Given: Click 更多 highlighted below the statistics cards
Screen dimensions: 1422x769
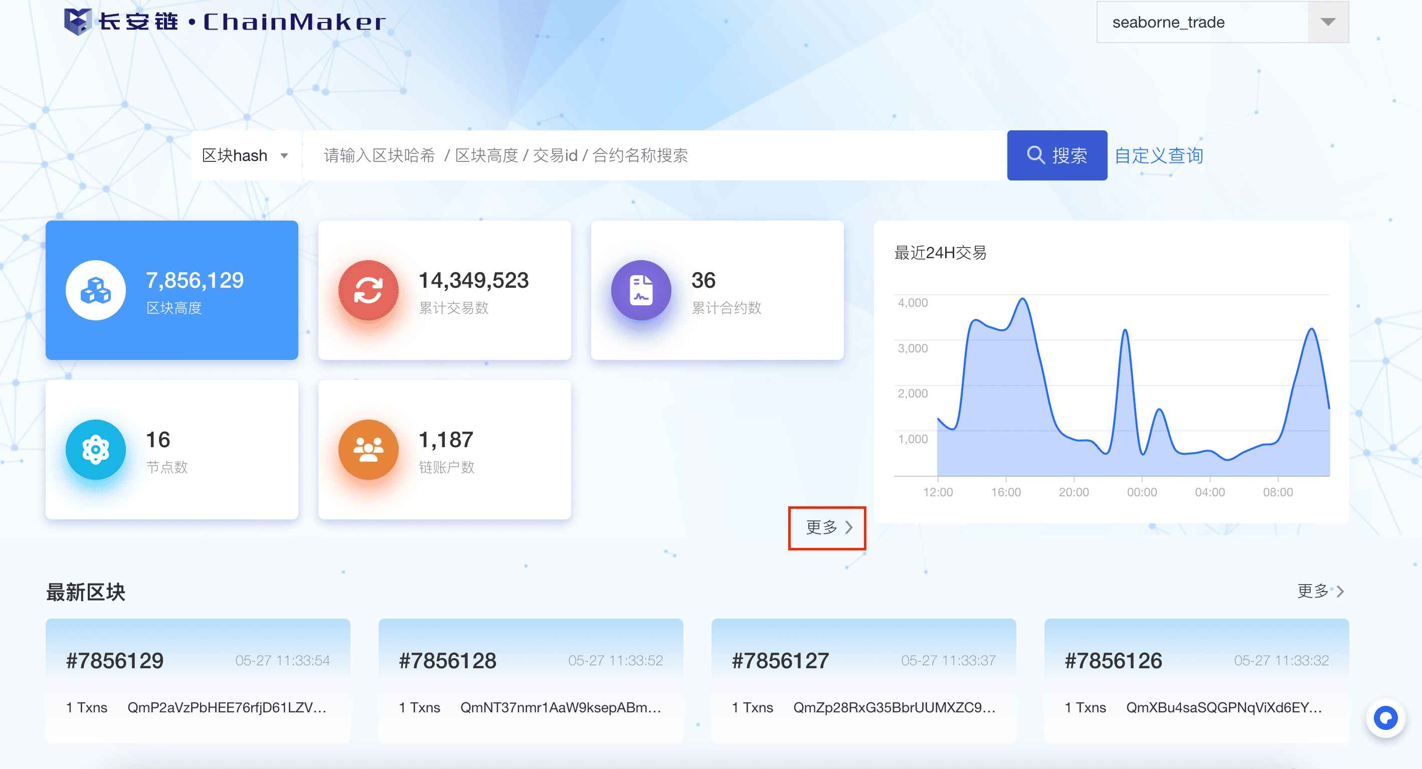Looking at the screenshot, I should pos(827,528).
